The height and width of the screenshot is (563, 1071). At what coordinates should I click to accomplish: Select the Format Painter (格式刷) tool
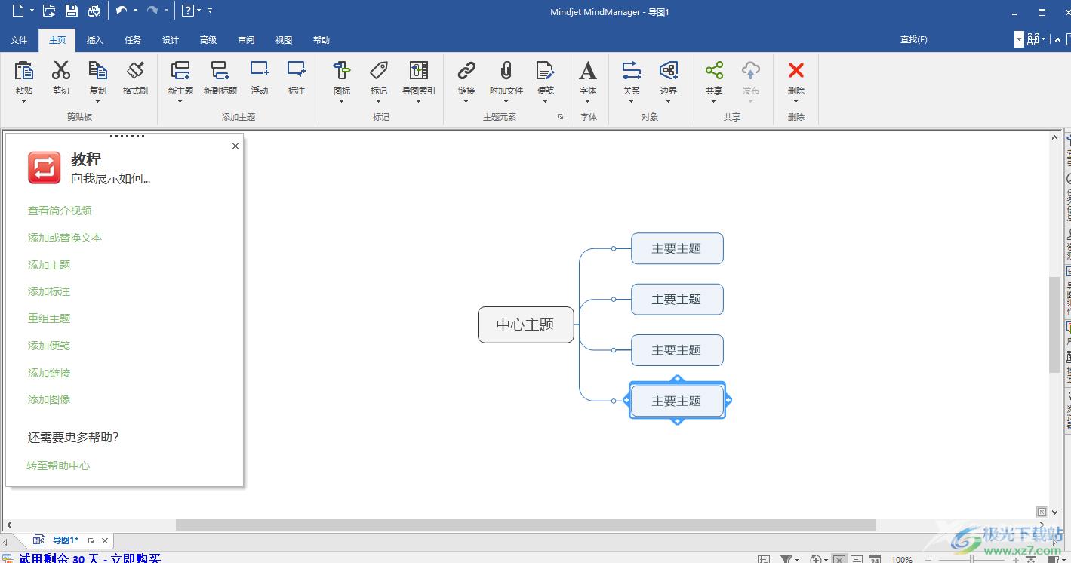(x=135, y=71)
